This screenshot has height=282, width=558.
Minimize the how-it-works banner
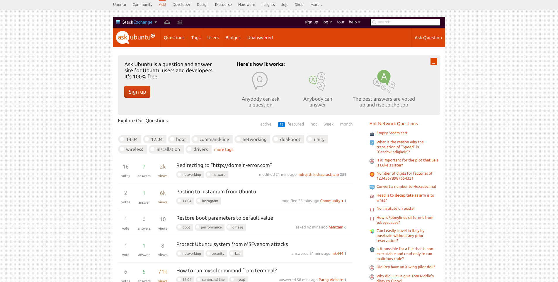(x=434, y=61)
